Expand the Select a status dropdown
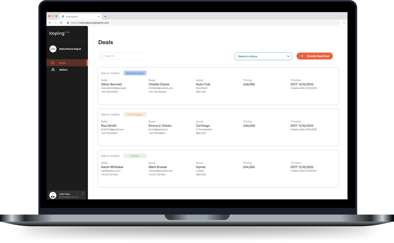The image size is (394, 243). [x=264, y=56]
